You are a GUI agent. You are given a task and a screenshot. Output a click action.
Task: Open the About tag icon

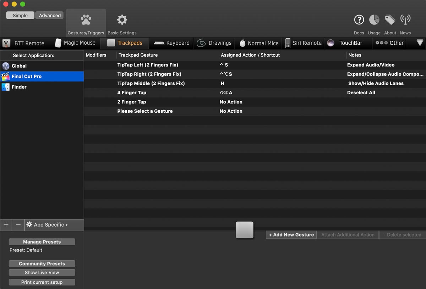coord(390,20)
